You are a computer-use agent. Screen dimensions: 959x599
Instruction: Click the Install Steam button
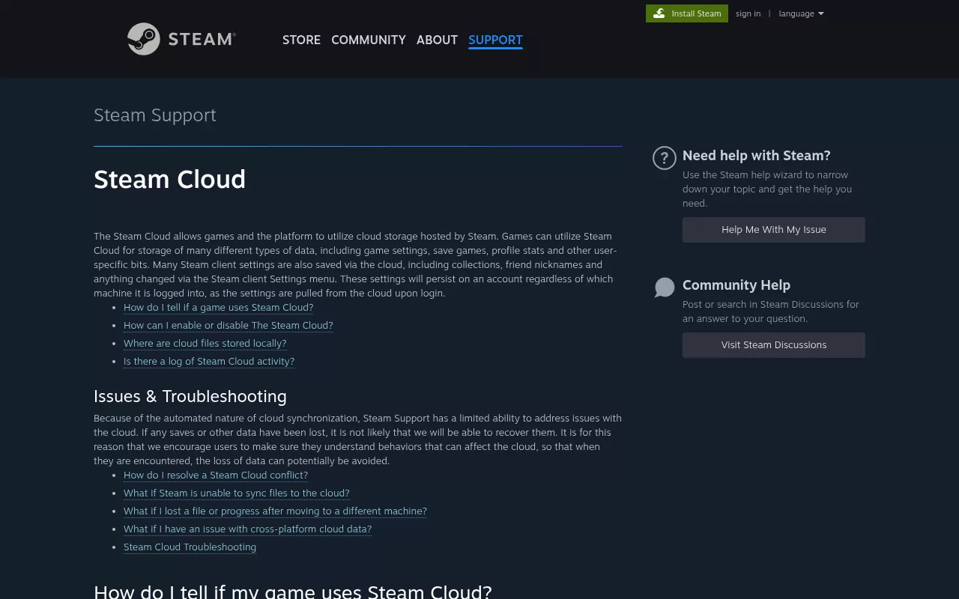[687, 13]
